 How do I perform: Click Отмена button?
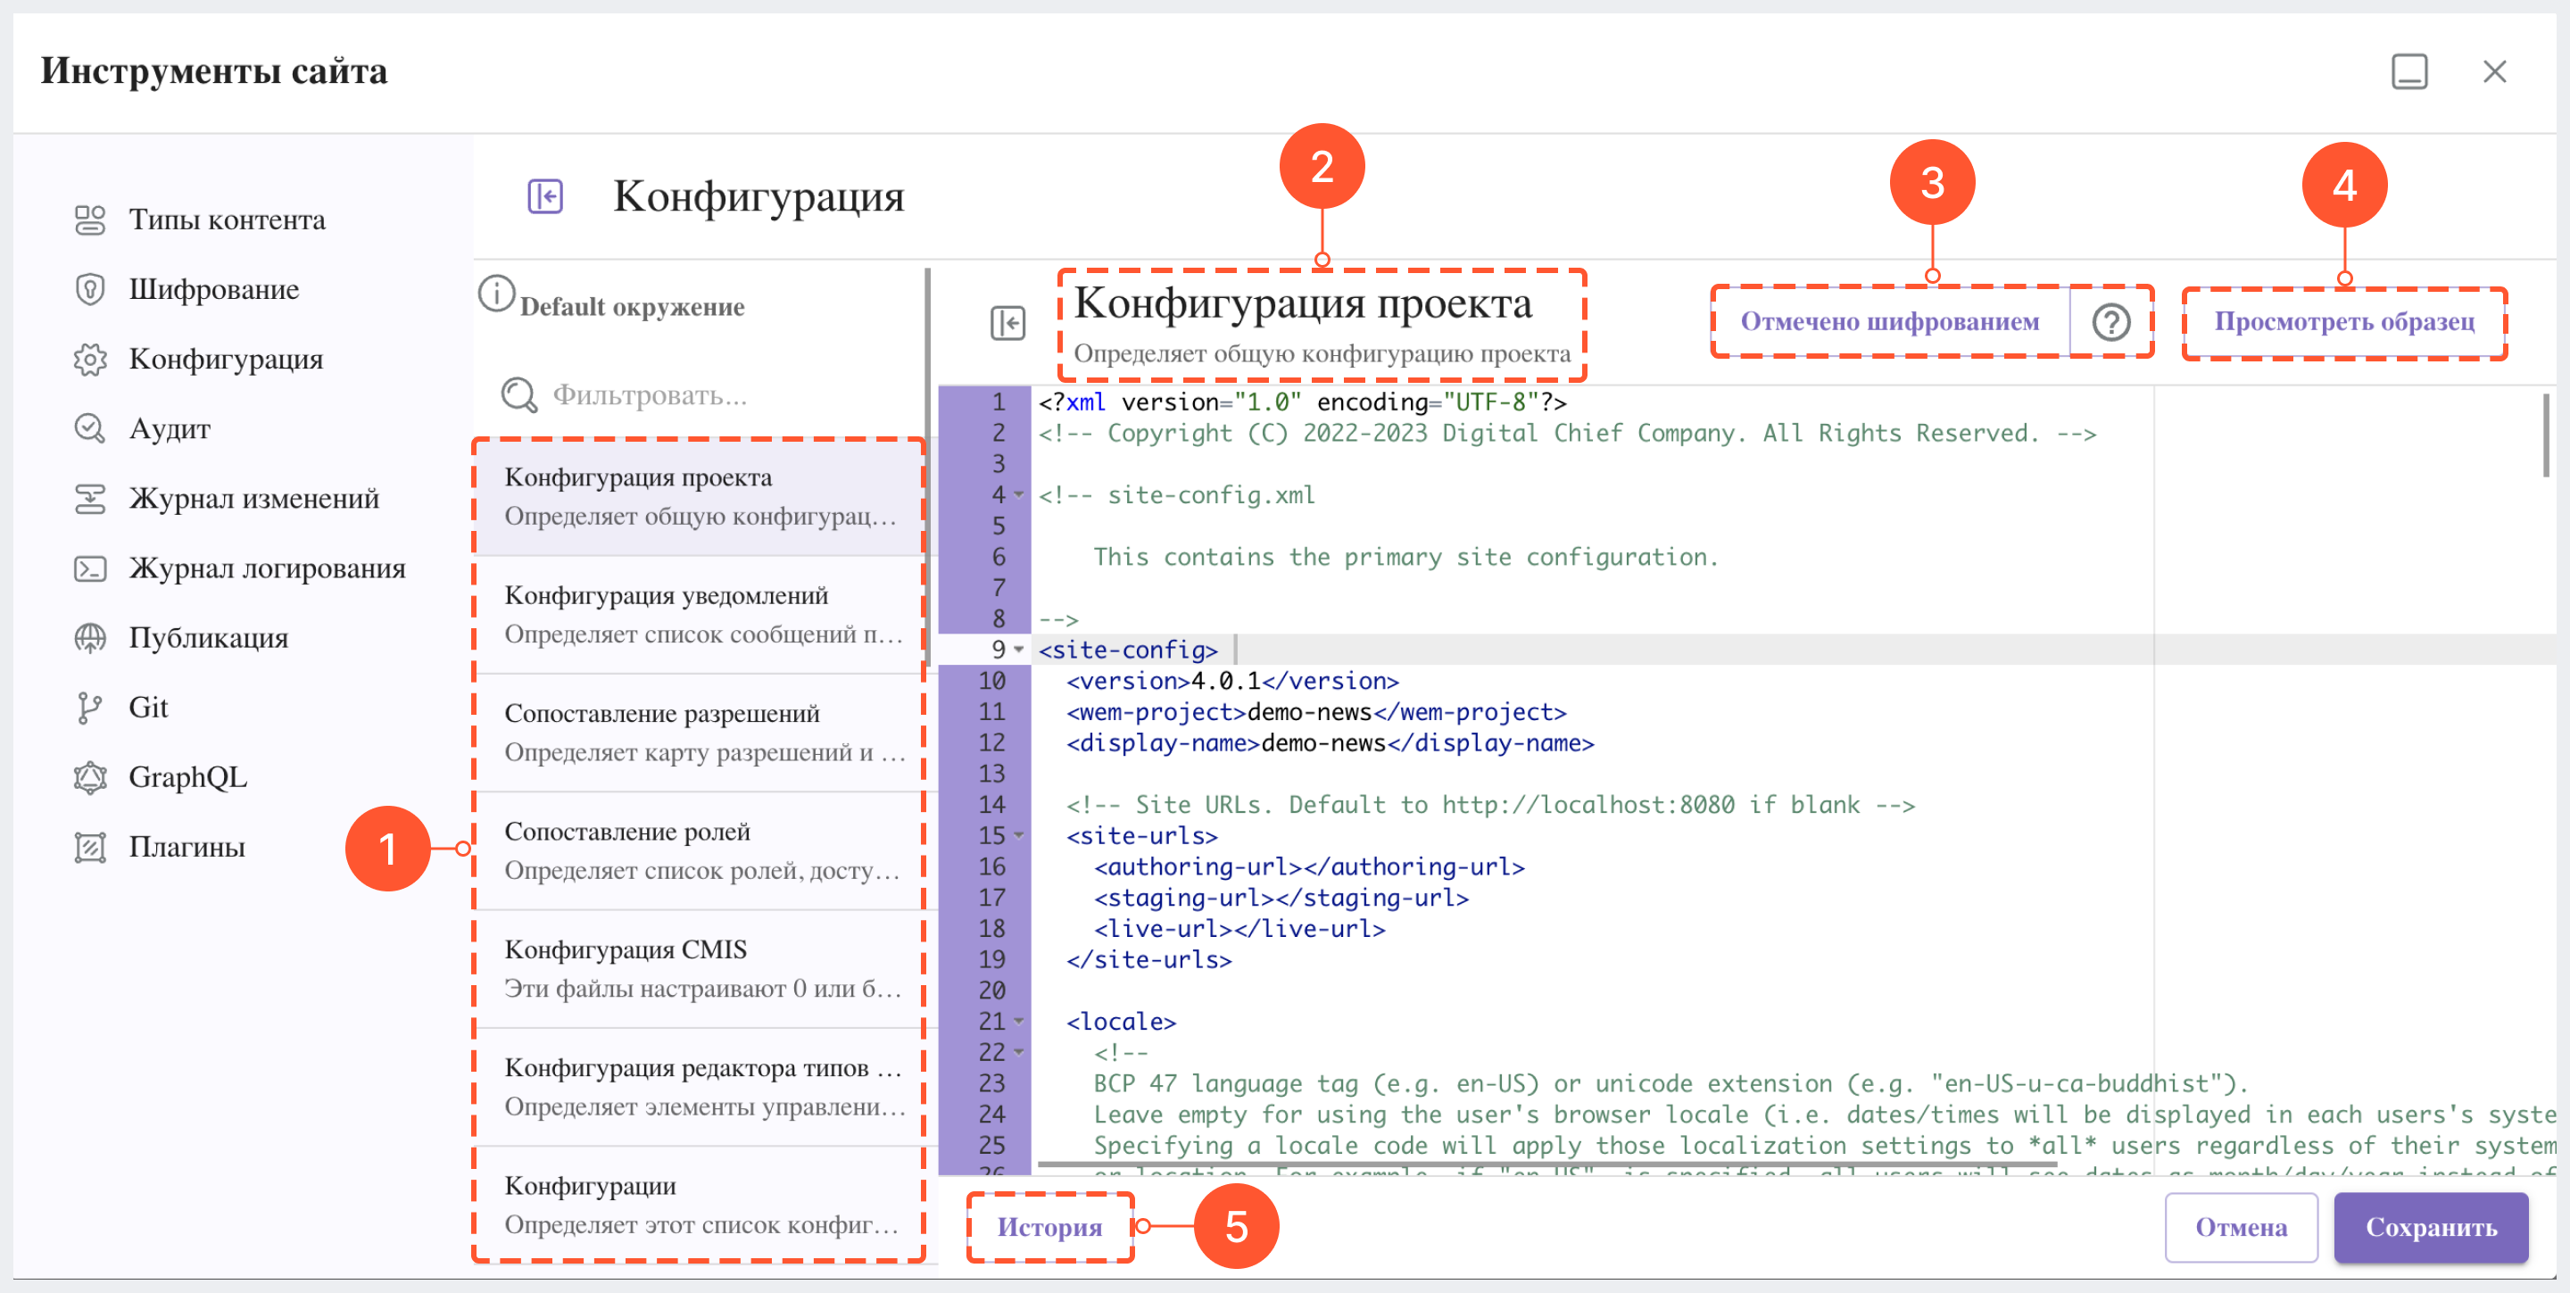(x=2241, y=1226)
